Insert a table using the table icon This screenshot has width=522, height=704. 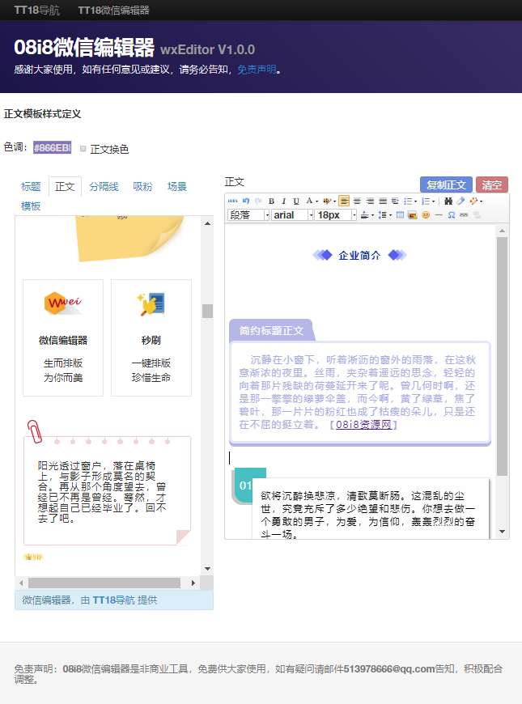401,215
